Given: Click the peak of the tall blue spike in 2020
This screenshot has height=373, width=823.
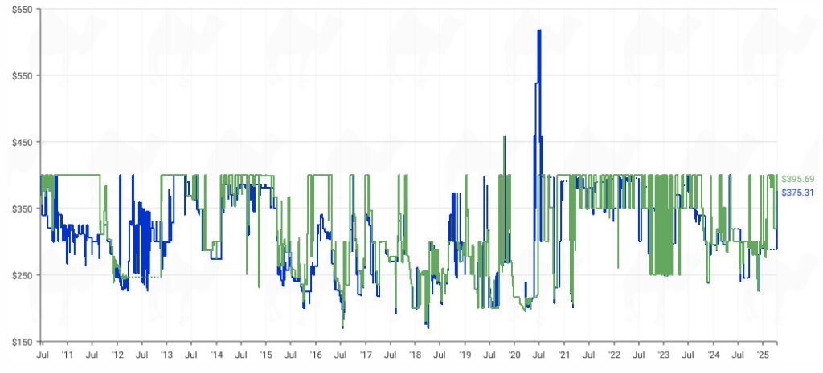Looking at the screenshot, I should point(538,31).
